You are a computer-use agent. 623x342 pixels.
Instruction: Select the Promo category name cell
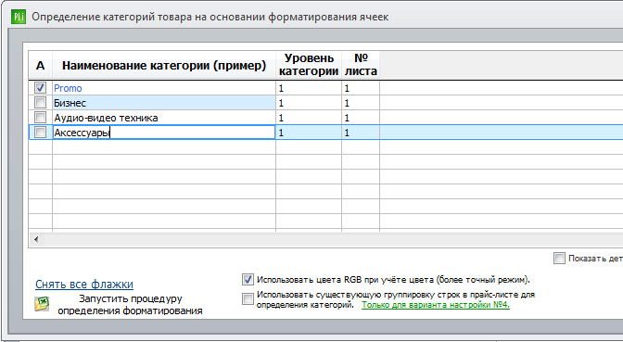point(164,88)
